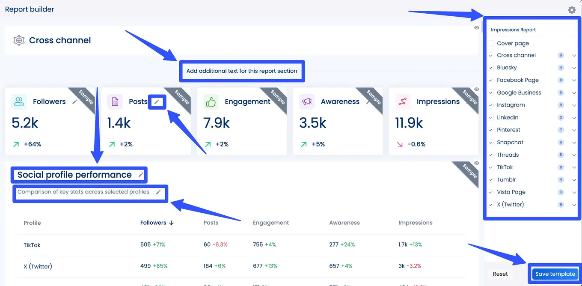
Task: Expand the X (Twitter) section chevron
Action: 574,205
